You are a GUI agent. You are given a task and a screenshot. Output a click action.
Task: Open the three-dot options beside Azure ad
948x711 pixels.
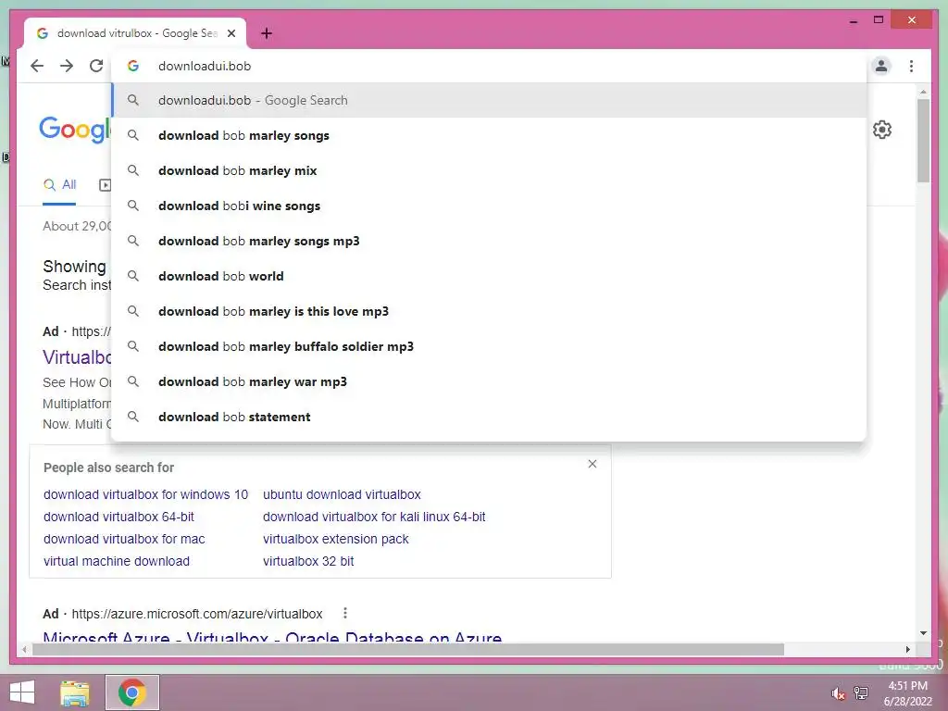click(345, 613)
